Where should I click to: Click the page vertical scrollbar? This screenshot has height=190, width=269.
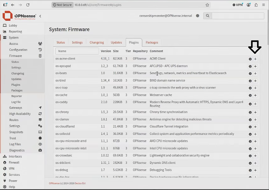(x=268, y=27)
